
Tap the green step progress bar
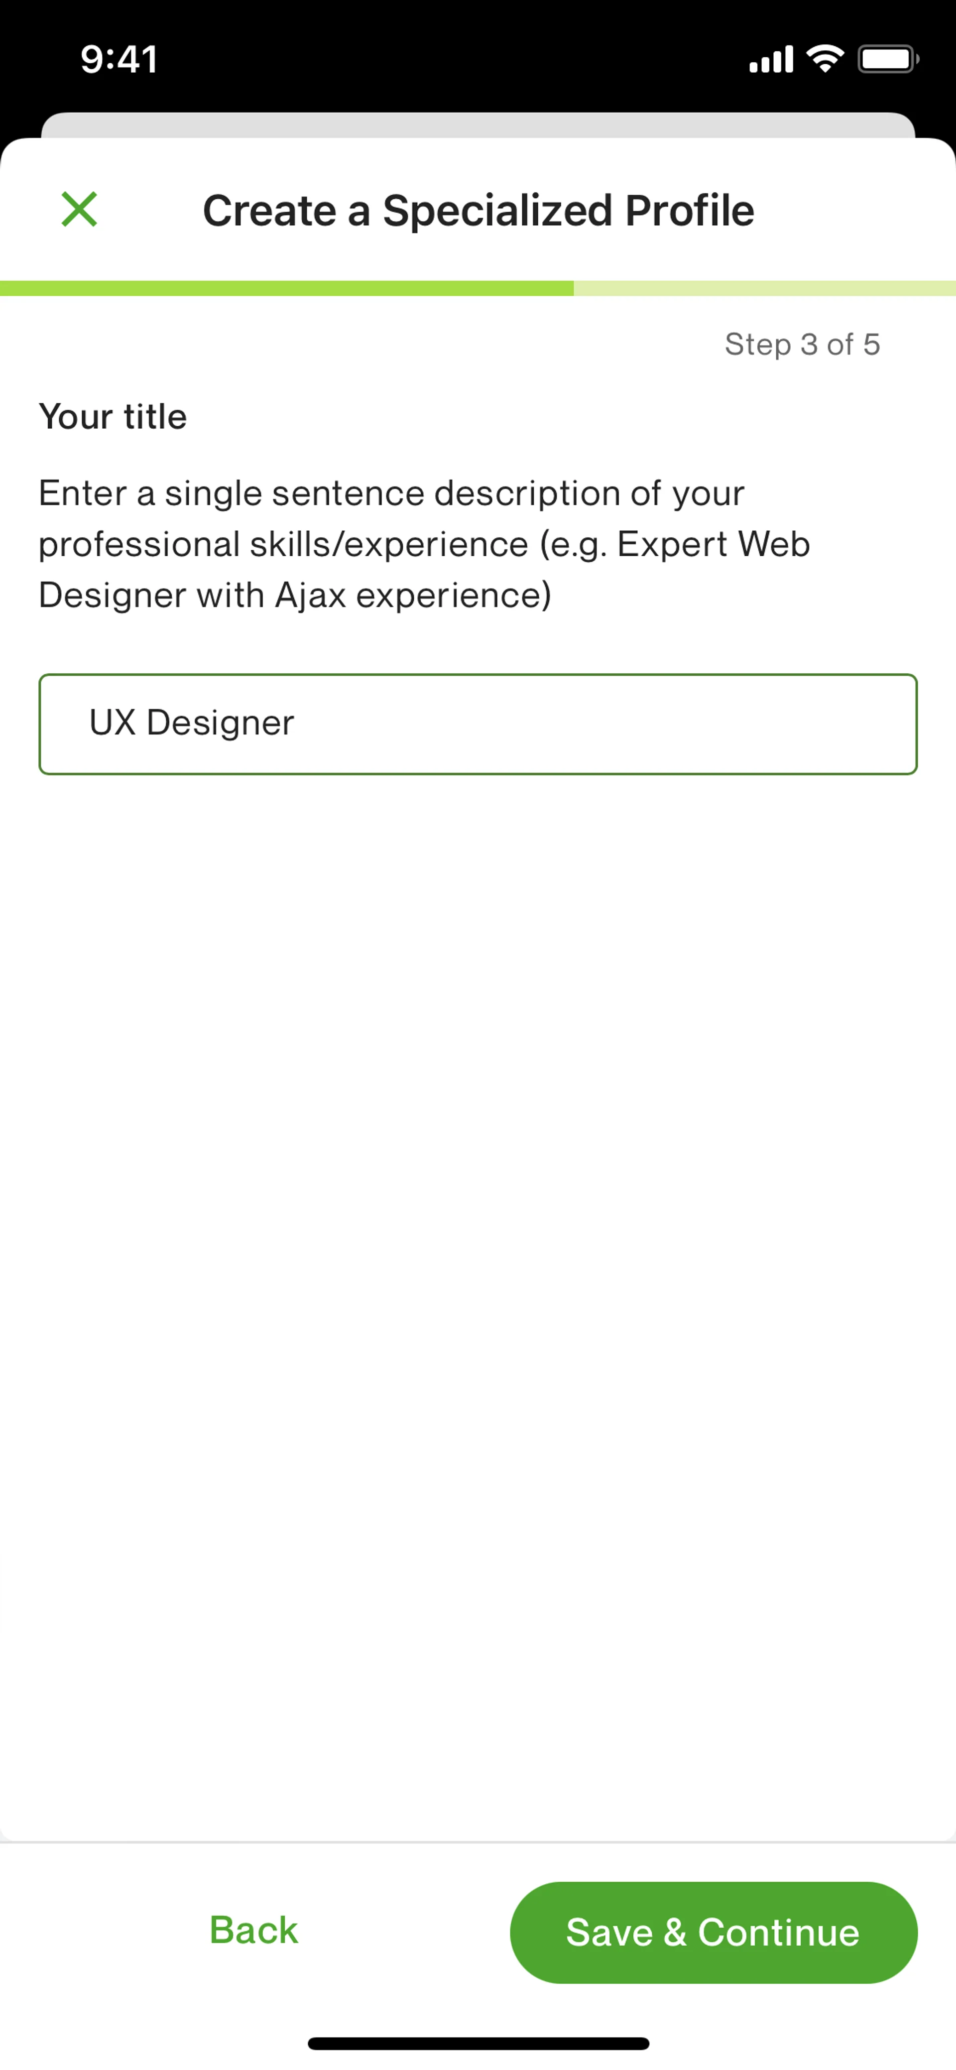click(287, 288)
